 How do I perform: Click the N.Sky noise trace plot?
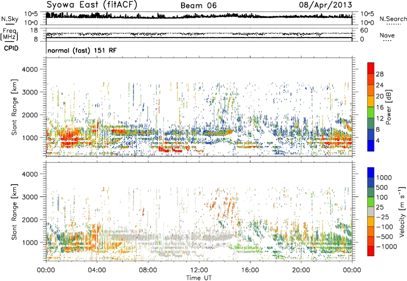199,18
